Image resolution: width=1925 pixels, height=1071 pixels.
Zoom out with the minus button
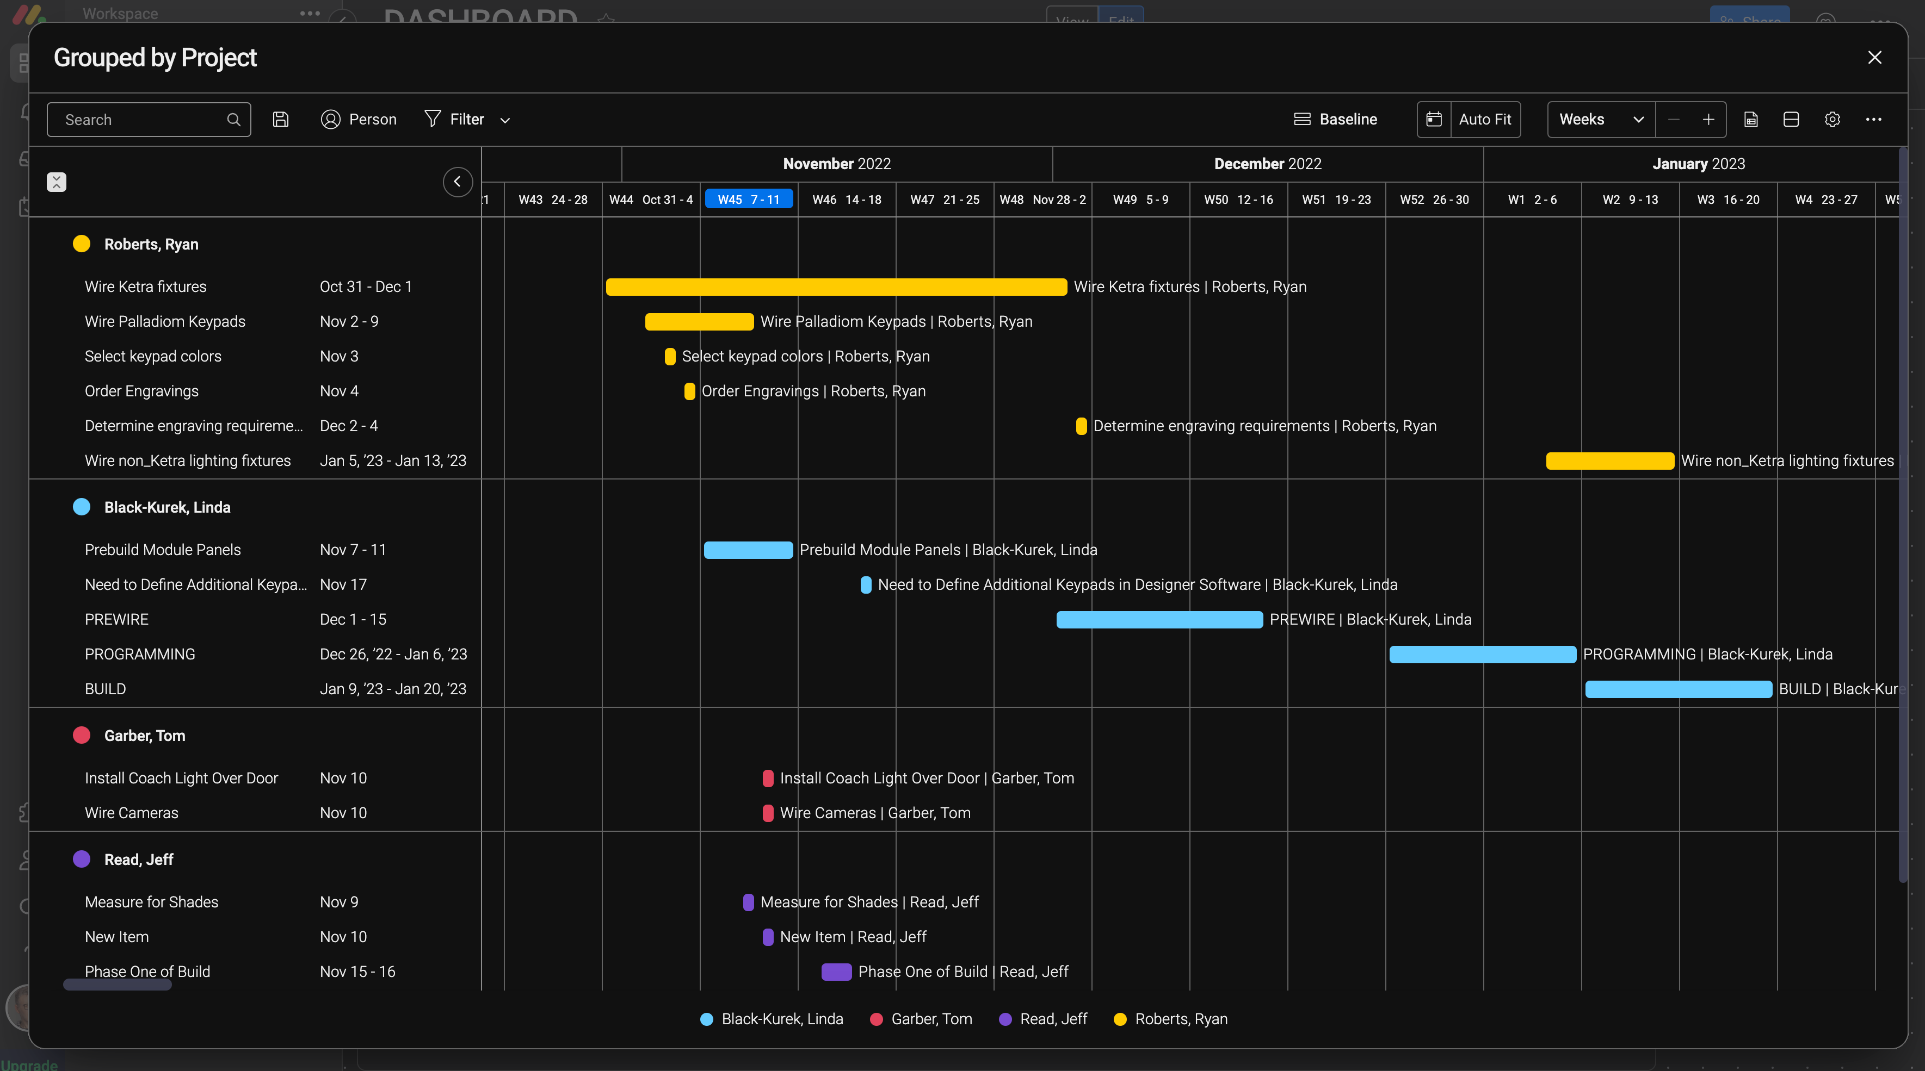point(1674,120)
